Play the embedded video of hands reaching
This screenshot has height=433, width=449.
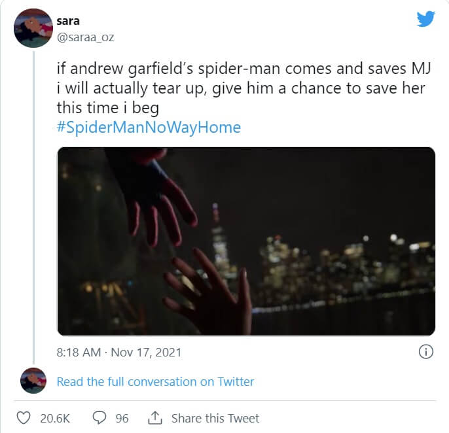click(246, 241)
